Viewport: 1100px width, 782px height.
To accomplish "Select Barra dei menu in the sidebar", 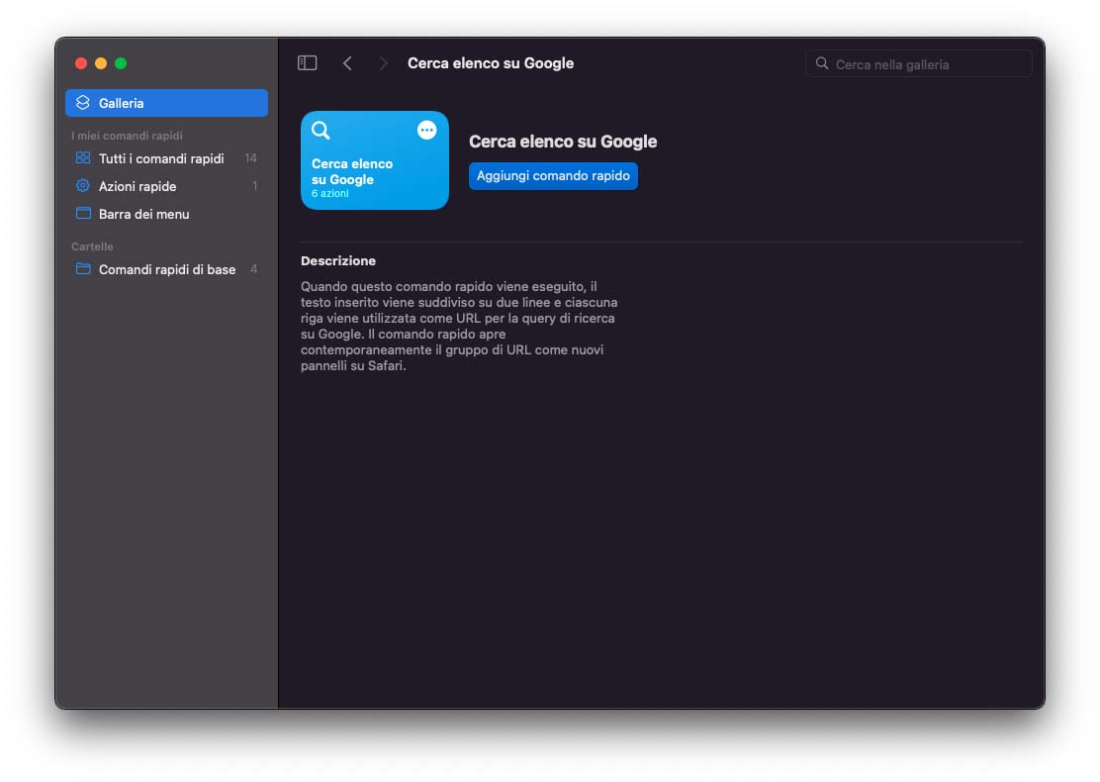I will point(166,214).
